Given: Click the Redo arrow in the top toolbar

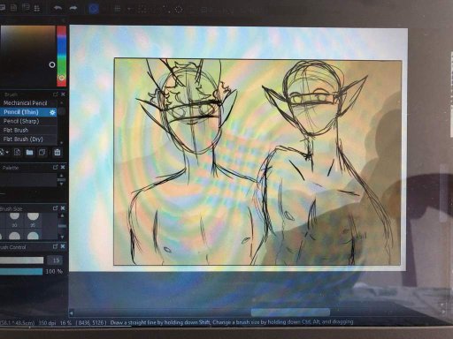Looking at the screenshot, I should (73, 8).
